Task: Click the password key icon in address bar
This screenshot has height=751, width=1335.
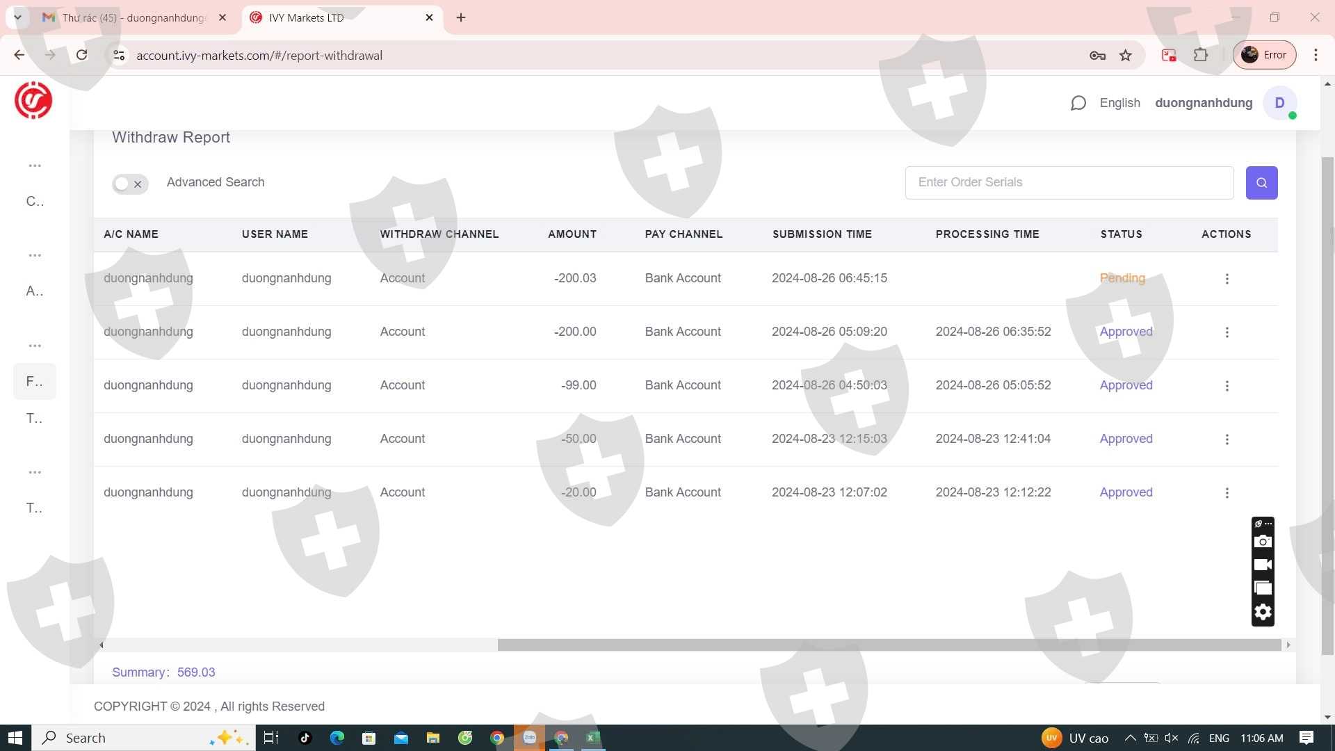Action: (1097, 56)
